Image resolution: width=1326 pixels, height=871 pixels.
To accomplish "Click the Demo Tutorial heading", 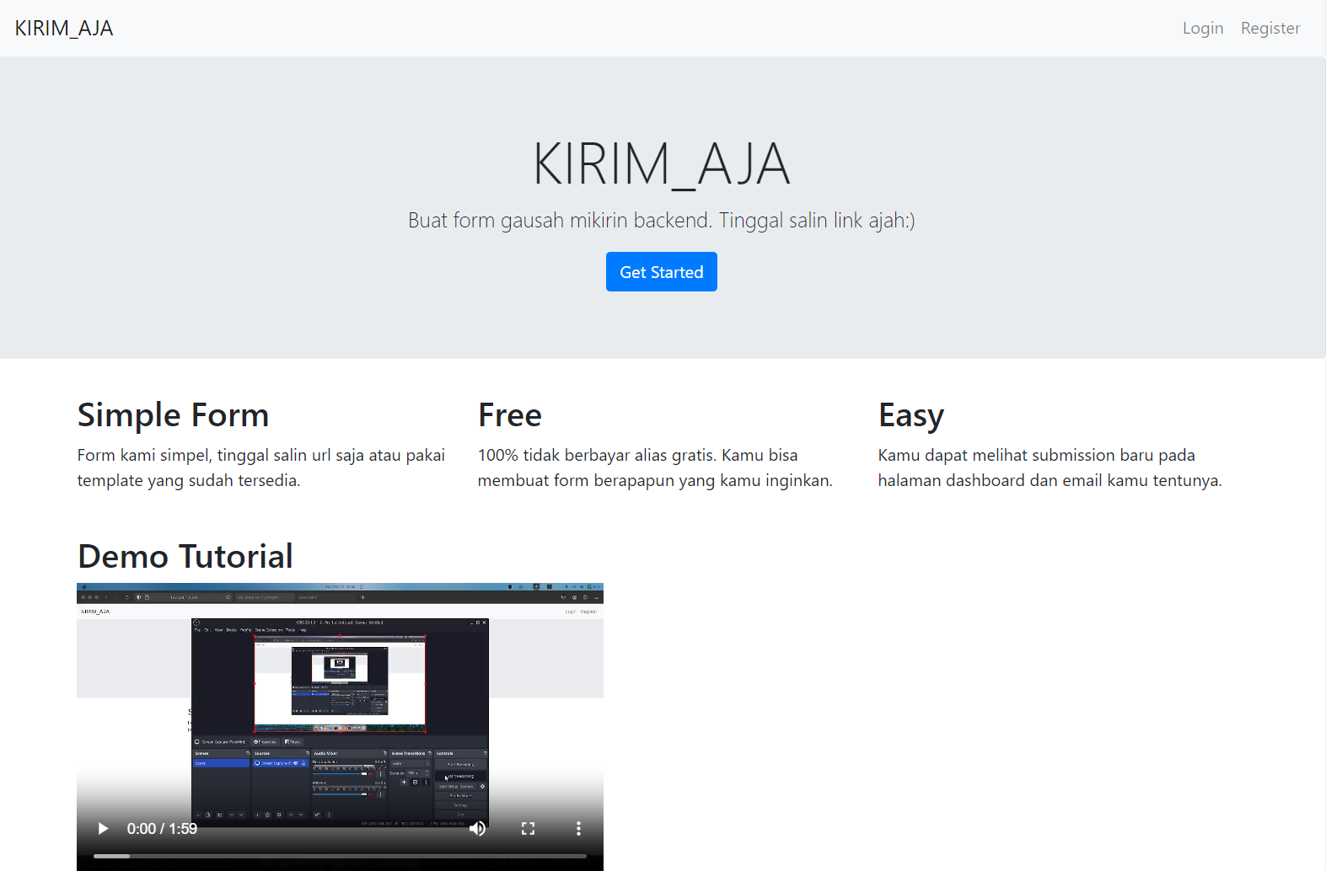I will coord(185,557).
